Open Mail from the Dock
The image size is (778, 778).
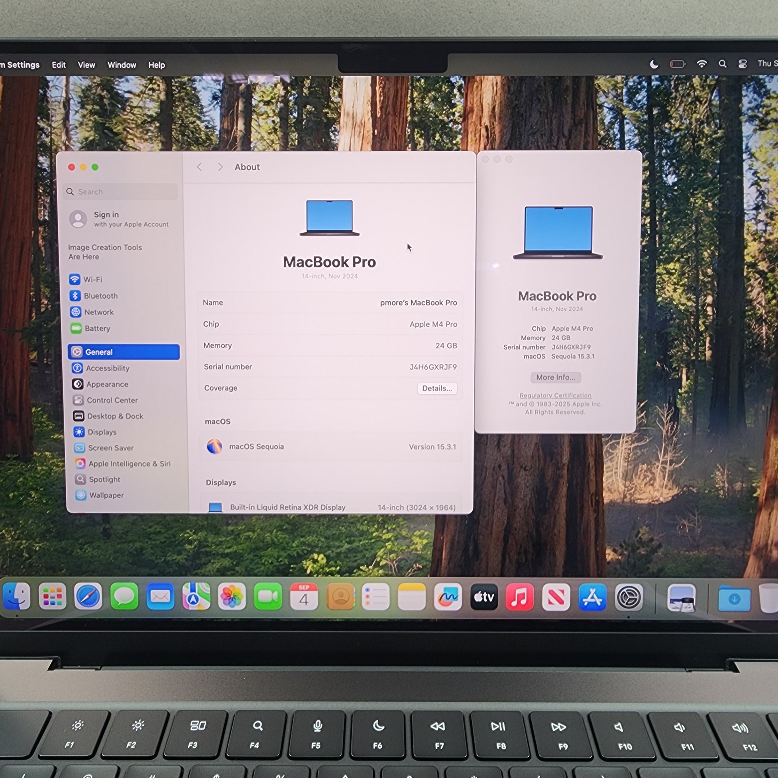[160, 596]
